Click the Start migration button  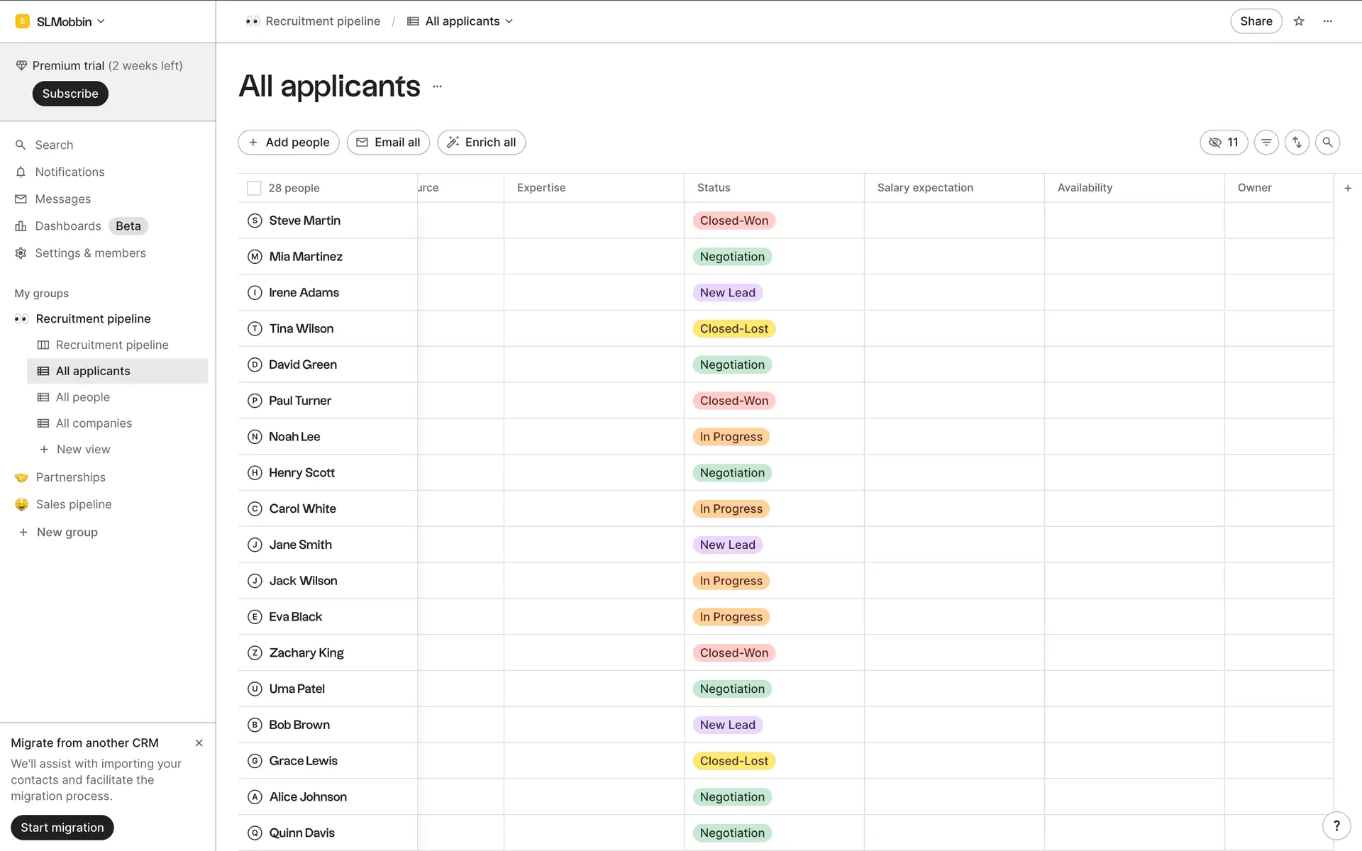[62, 828]
